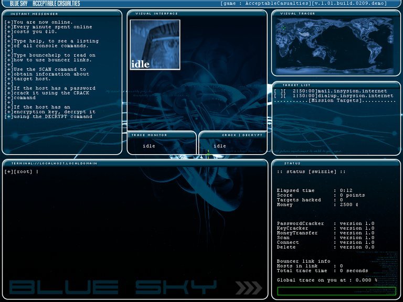The image size is (403, 302).
Task: Toggle bracket checkbox for dialup.insysion.internet
Action: click(x=276, y=96)
